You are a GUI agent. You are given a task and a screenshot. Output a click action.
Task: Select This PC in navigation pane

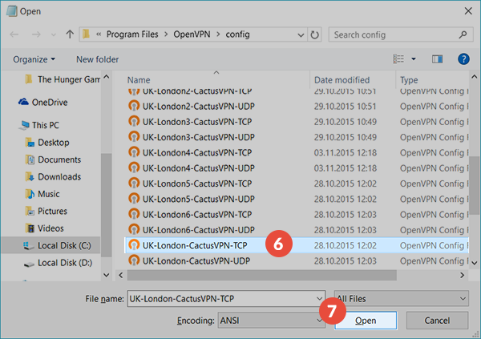[39, 125]
